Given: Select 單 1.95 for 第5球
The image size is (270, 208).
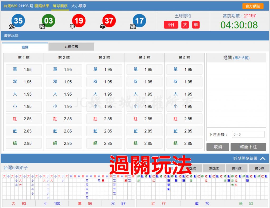Looking at the screenshot, I should [184, 70].
